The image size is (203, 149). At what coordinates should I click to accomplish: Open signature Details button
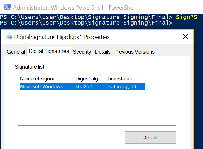(x=150, y=138)
